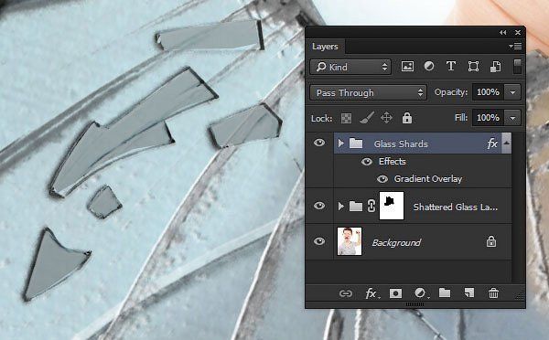Viewport: 549px width, 340px height.
Task: Hide the Shattered Glass group
Action: pos(319,206)
